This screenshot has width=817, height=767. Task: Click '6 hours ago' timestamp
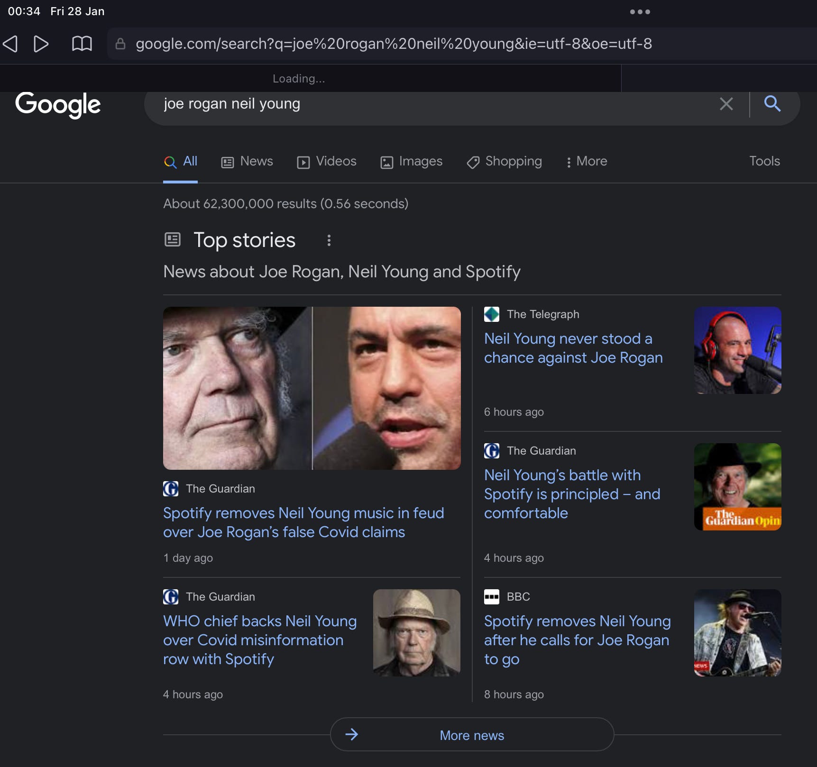514,412
